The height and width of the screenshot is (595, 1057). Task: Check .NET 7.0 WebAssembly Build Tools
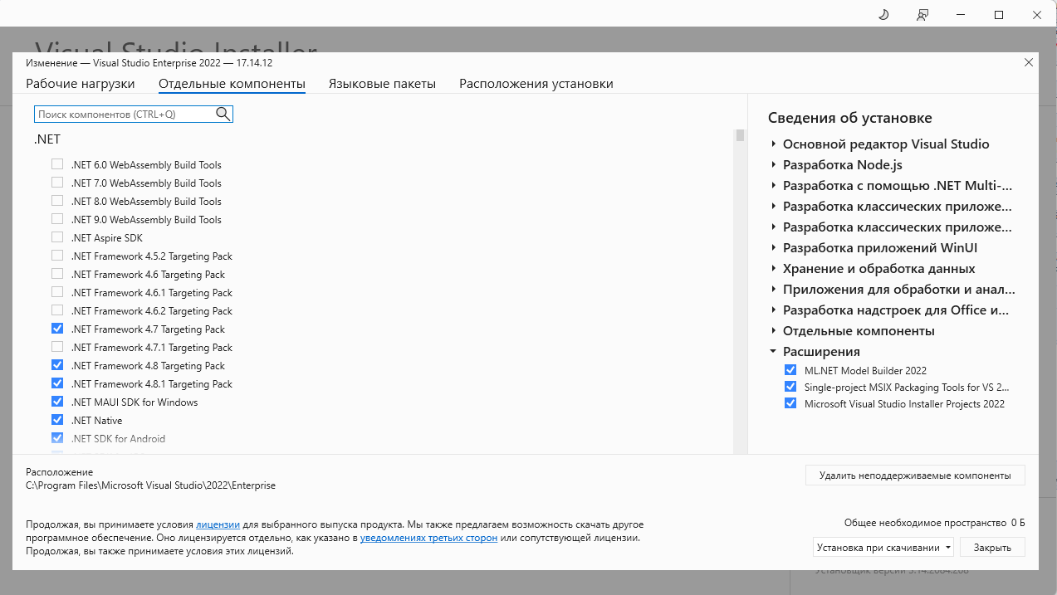[x=57, y=183]
